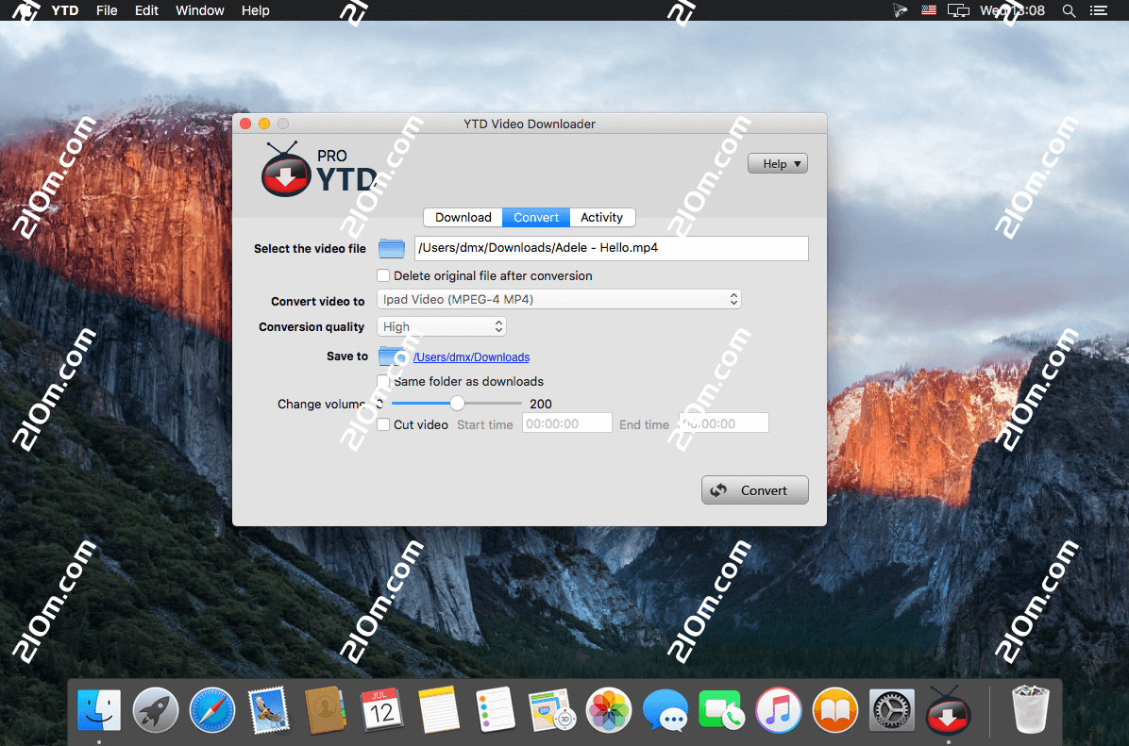This screenshot has height=746, width=1129.
Task: Open Maps icon in dock
Action: pyautogui.click(x=551, y=710)
